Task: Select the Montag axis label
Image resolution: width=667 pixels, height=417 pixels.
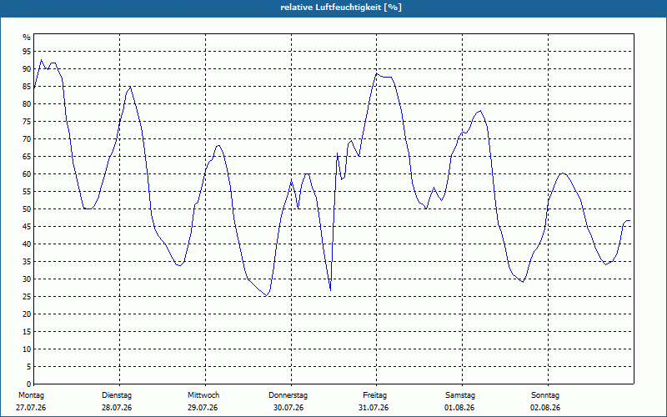Action: click(x=31, y=395)
